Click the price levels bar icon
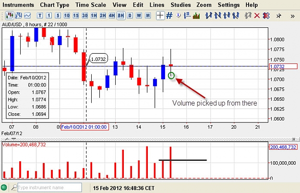This screenshot has height=193, width=300. pos(187,15)
